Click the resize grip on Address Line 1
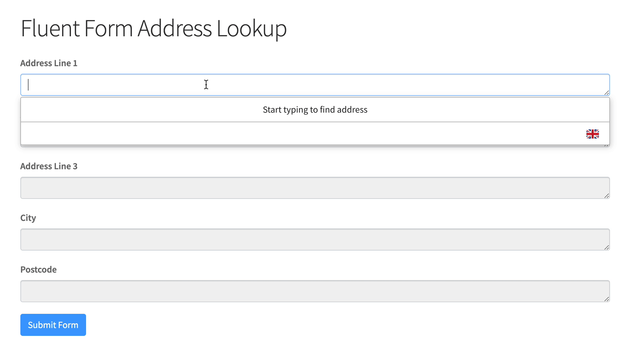The width and height of the screenshot is (628, 353). click(607, 93)
